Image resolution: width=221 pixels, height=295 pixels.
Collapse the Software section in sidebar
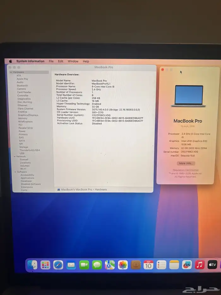point(15,172)
